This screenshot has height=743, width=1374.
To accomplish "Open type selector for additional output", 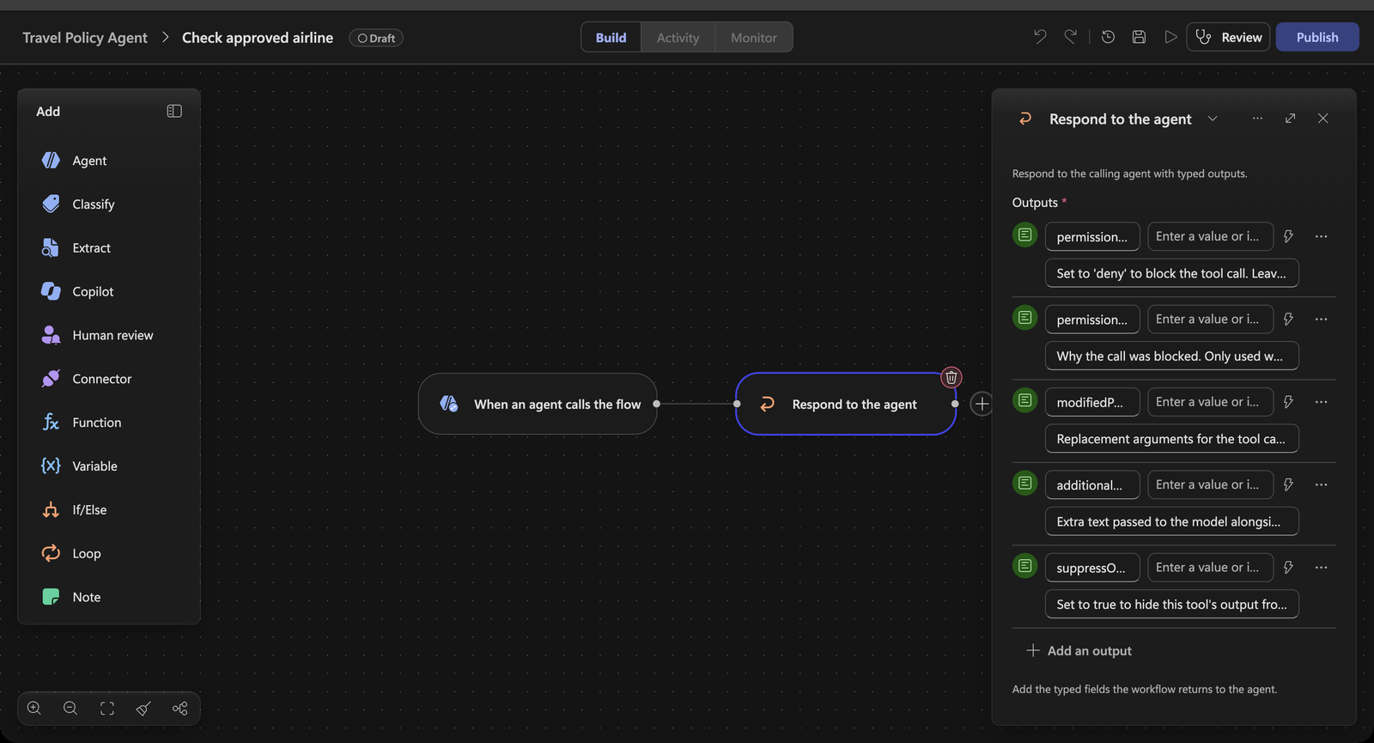I will point(1025,484).
